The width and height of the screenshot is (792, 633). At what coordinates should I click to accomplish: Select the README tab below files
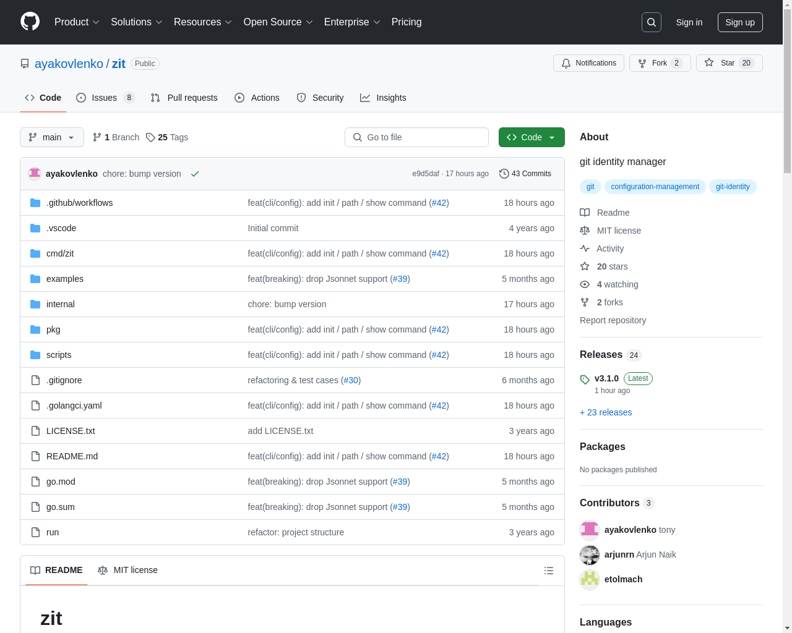[x=56, y=570]
